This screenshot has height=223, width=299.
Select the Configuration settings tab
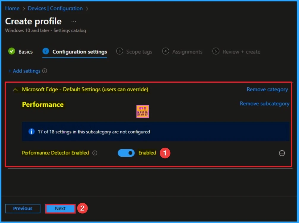tap(75, 52)
